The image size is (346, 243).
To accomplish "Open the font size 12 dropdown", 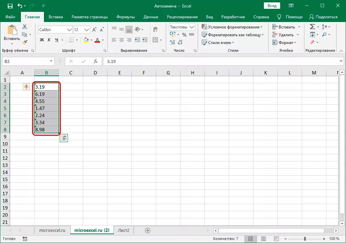I will point(87,30).
